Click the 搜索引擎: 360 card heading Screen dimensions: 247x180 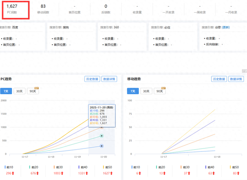(x=110, y=27)
